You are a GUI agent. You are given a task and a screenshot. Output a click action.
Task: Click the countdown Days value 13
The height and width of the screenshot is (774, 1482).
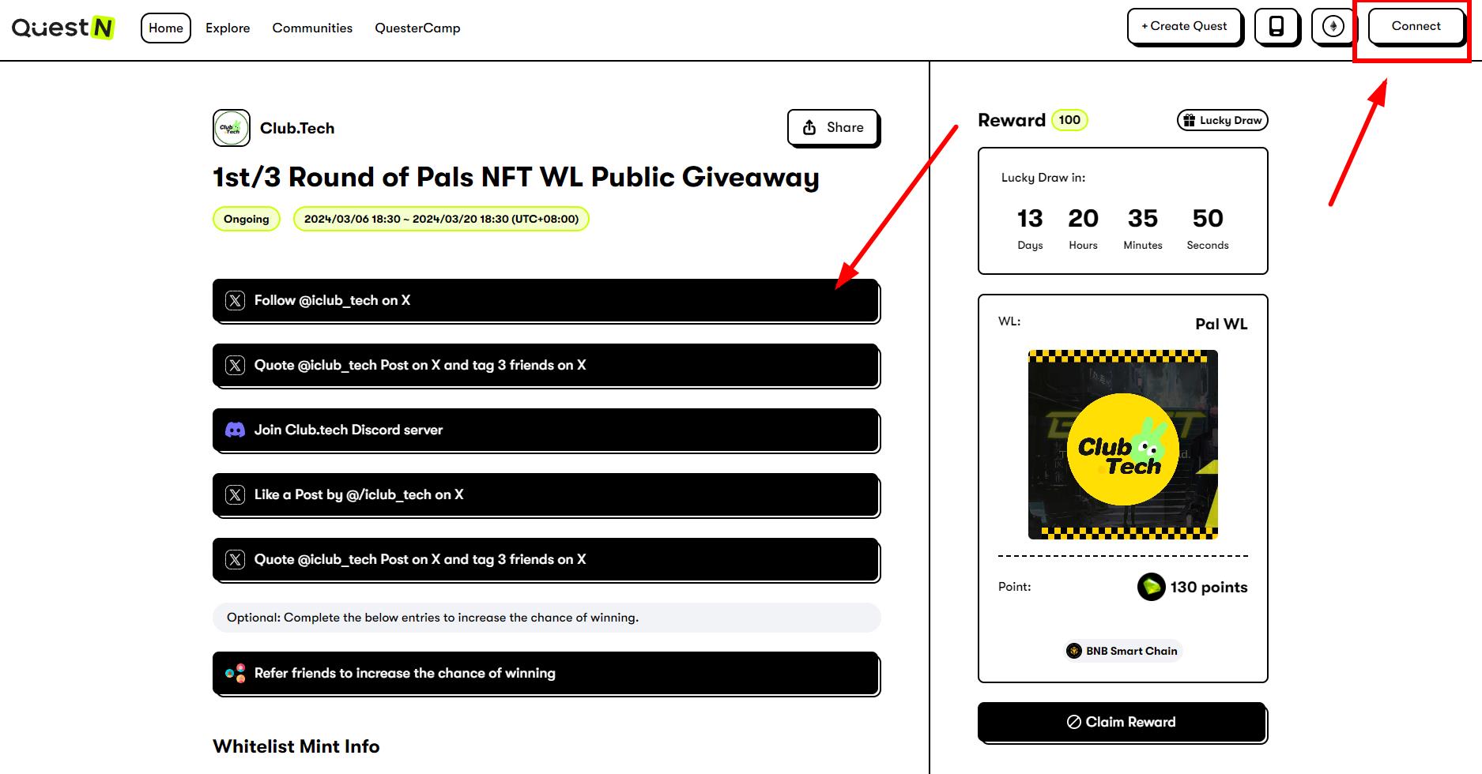click(1030, 218)
